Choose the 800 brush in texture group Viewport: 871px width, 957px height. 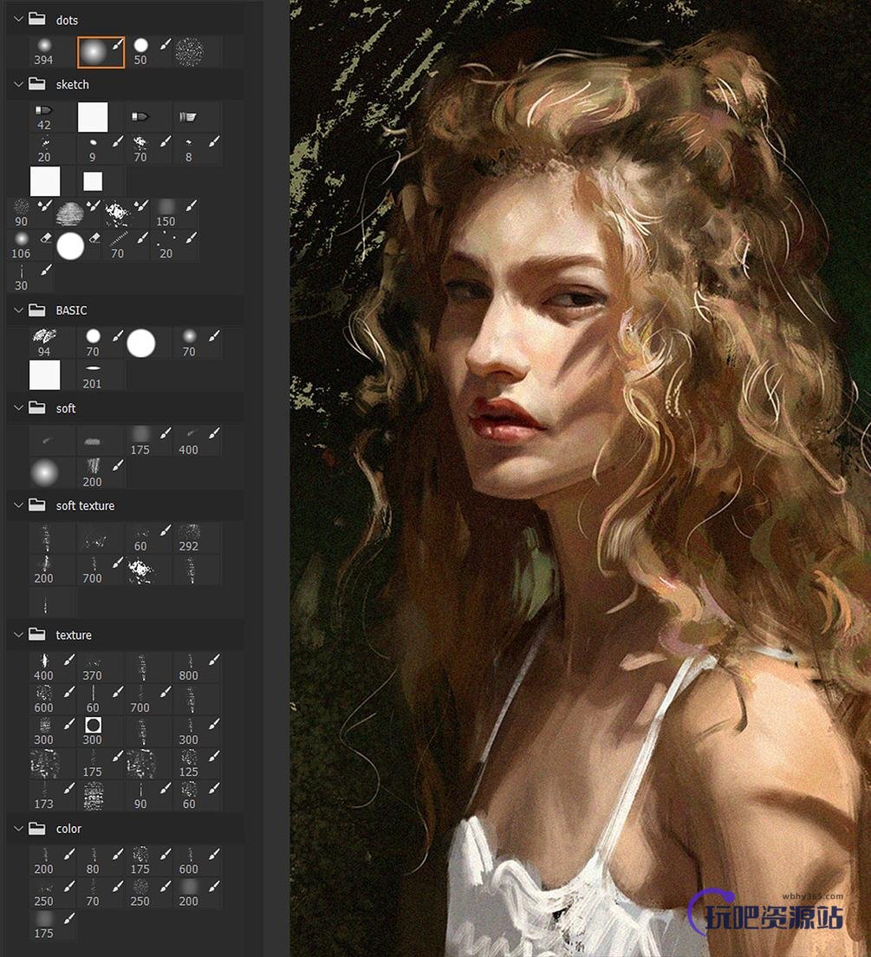click(x=197, y=667)
